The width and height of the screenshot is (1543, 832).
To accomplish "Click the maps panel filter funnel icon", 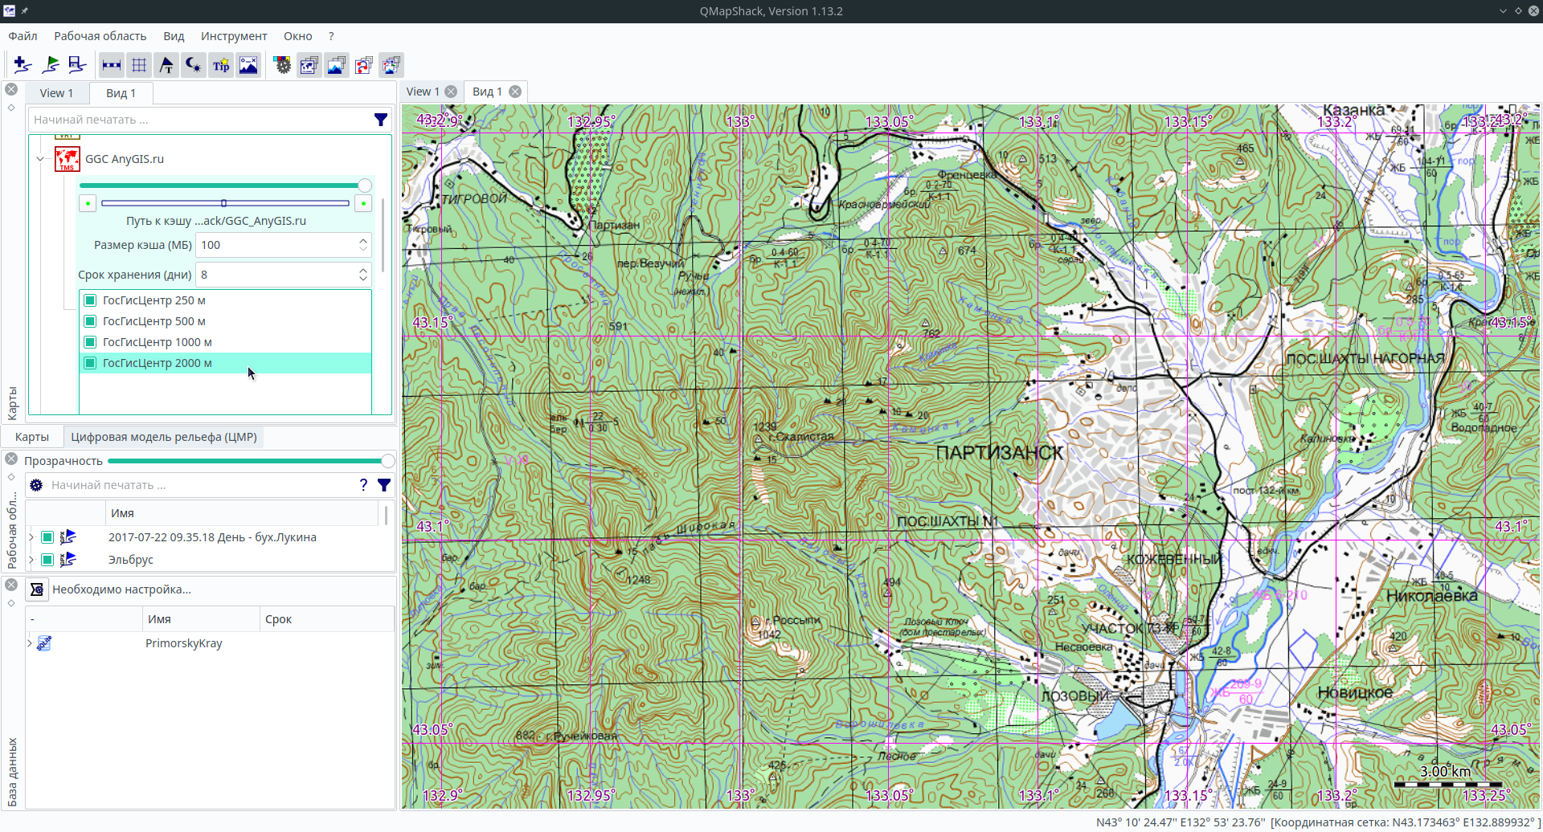I will pyautogui.click(x=381, y=120).
